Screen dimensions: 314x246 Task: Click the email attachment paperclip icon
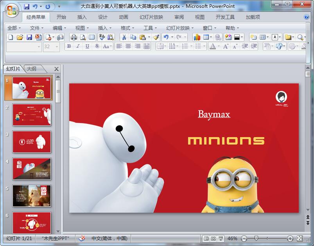pos(60,37)
